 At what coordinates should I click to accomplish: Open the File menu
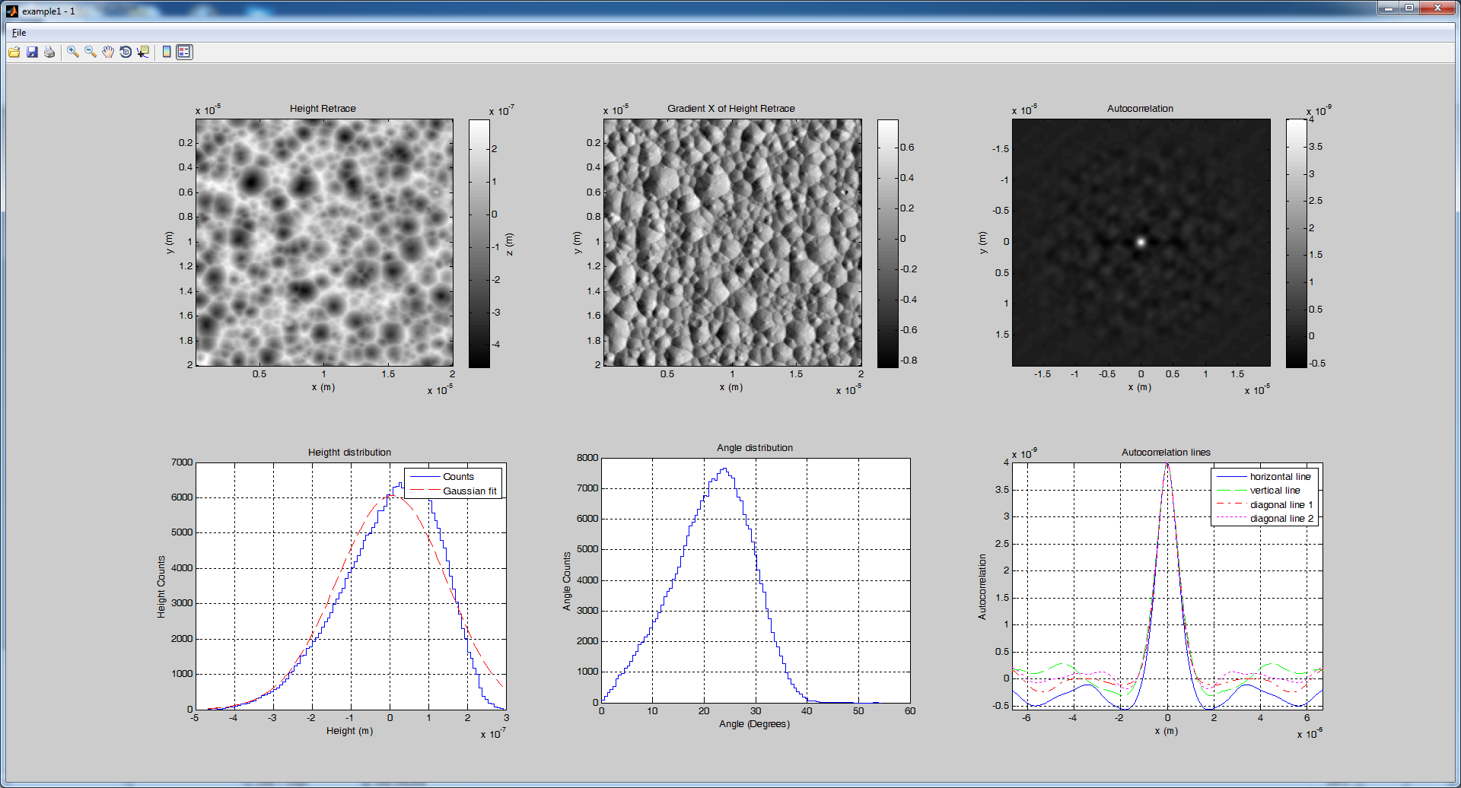19,33
